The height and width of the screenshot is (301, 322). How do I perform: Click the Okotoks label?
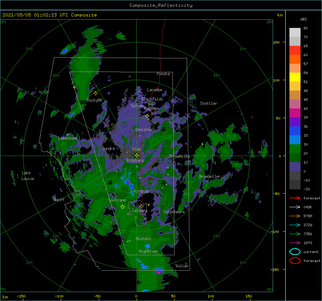[x=143, y=239]
